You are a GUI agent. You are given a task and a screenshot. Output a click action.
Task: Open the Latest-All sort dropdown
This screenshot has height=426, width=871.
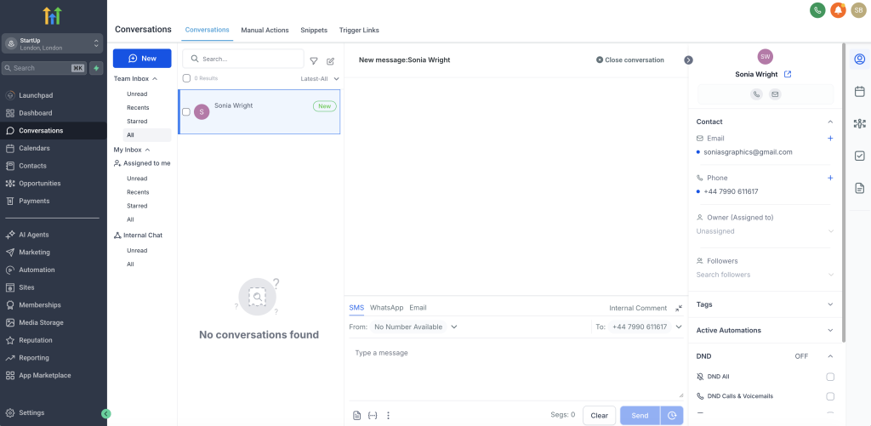[320, 78]
